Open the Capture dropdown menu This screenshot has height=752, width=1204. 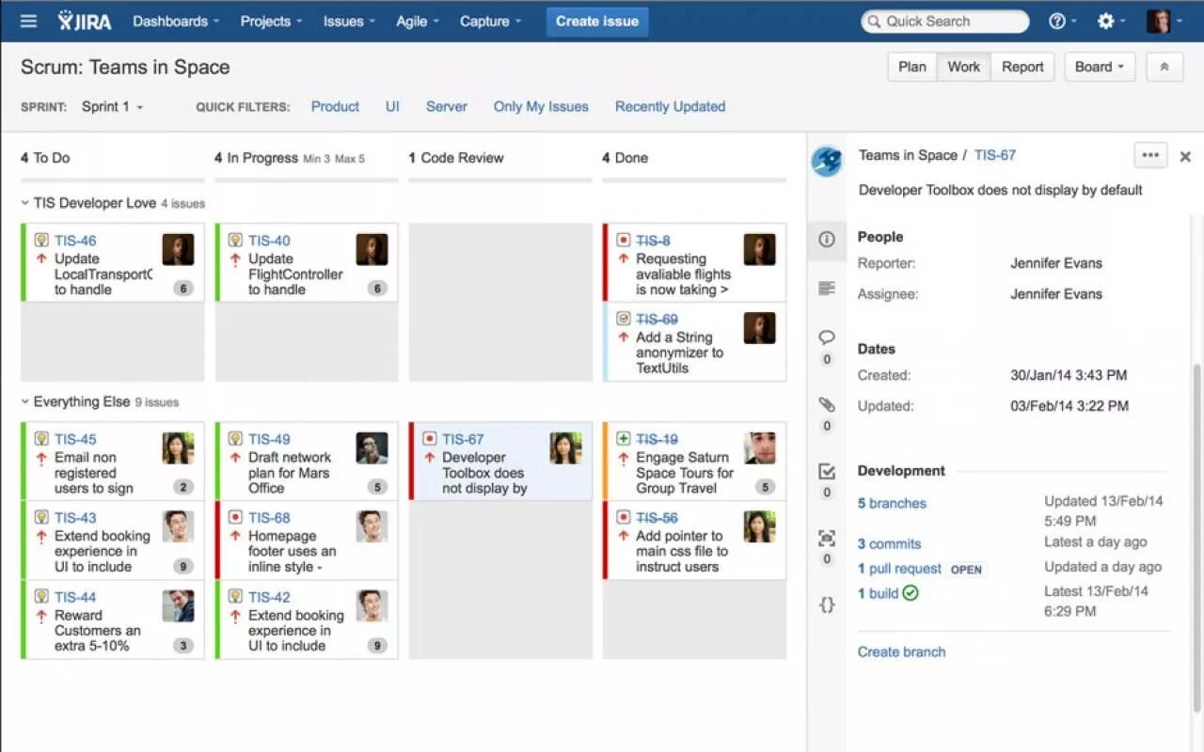[490, 21]
